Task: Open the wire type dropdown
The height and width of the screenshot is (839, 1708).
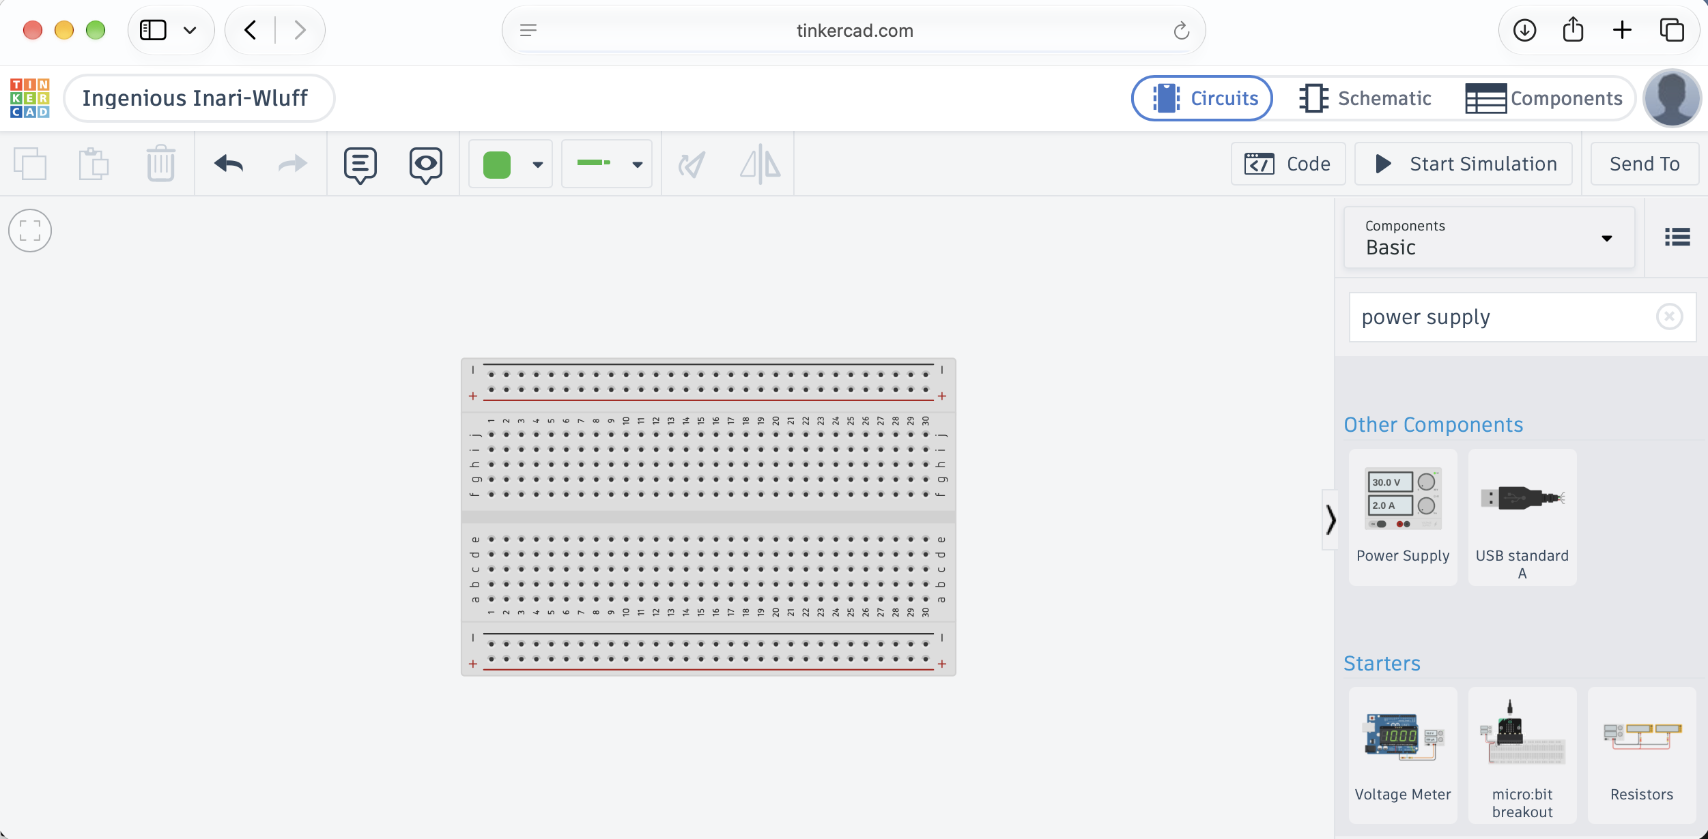Action: (607, 164)
